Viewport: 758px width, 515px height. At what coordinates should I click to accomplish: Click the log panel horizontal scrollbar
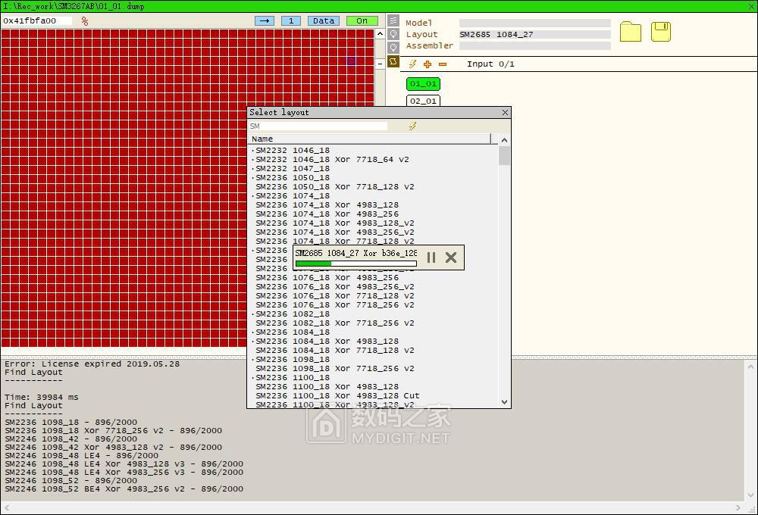pos(372,507)
